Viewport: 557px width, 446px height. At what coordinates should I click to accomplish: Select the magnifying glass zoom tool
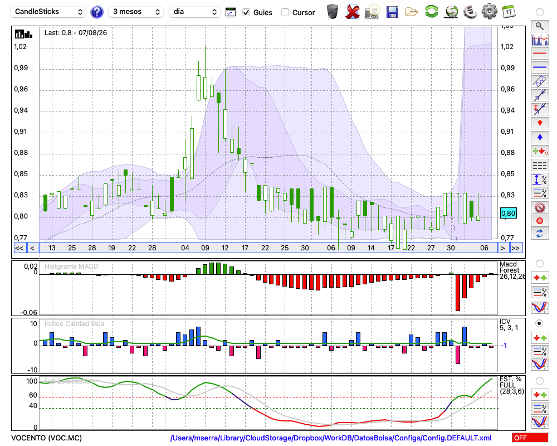pos(540,26)
